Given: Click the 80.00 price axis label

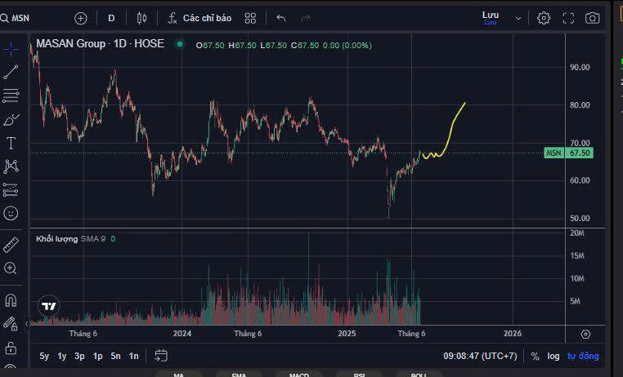Looking at the screenshot, I should point(580,105).
